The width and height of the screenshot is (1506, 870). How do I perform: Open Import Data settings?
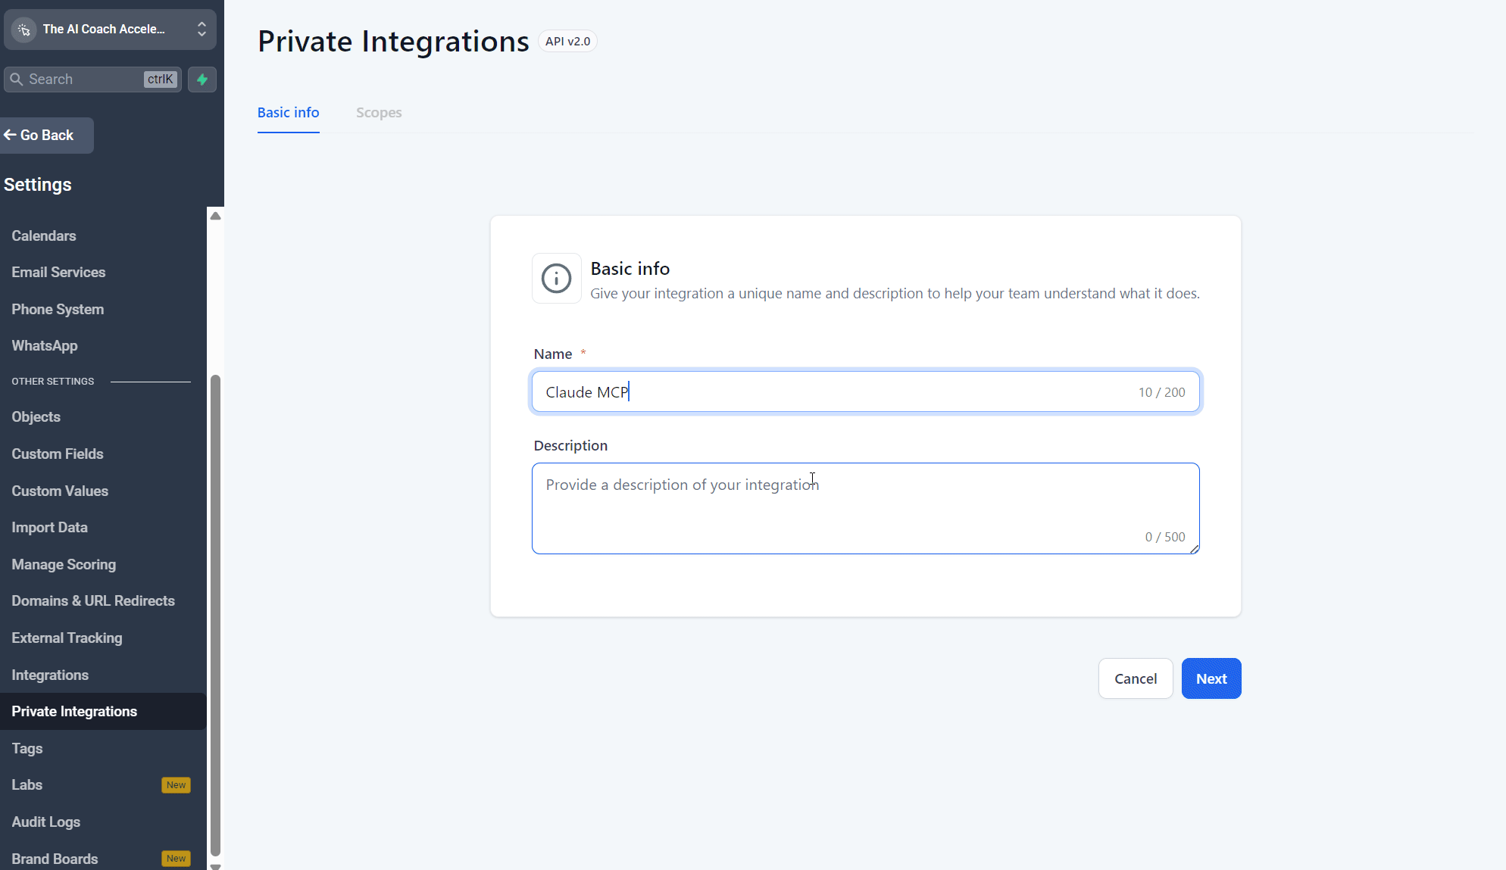(x=49, y=528)
